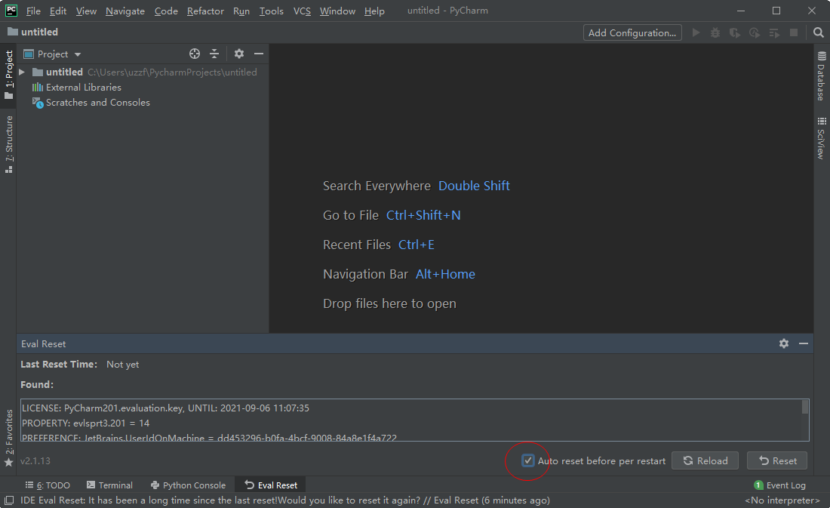Open the SciView side tool window

tap(822, 137)
